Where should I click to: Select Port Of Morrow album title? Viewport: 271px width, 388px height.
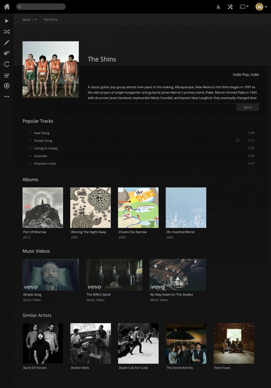click(x=35, y=232)
